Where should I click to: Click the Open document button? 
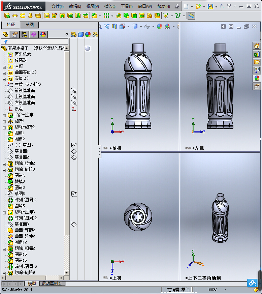(x=198, y=6)
